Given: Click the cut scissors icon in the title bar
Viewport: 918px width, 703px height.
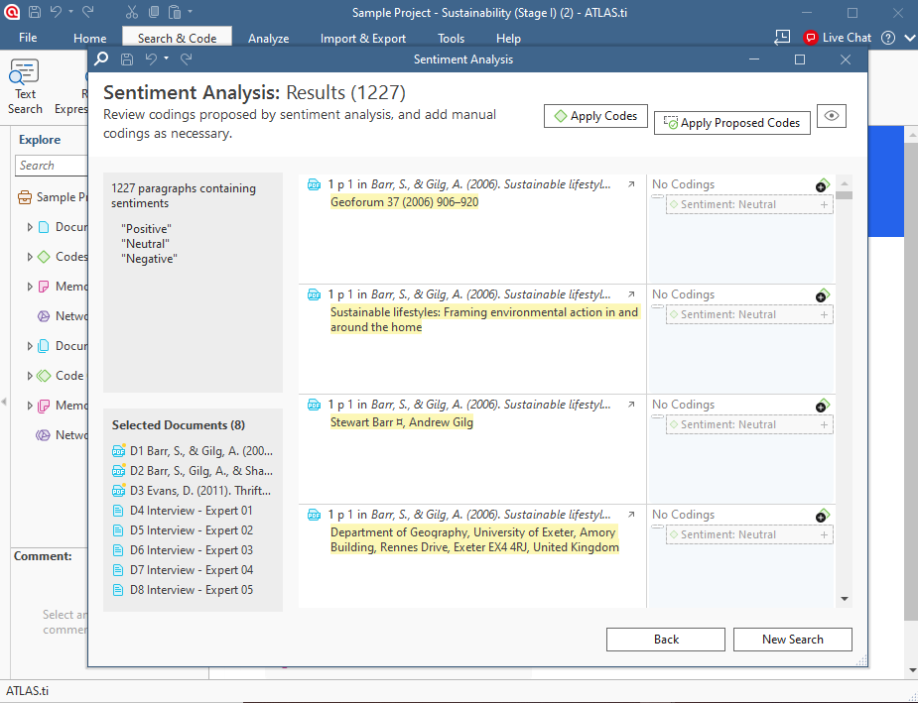Looking at the screenshot, I should 131,12.
